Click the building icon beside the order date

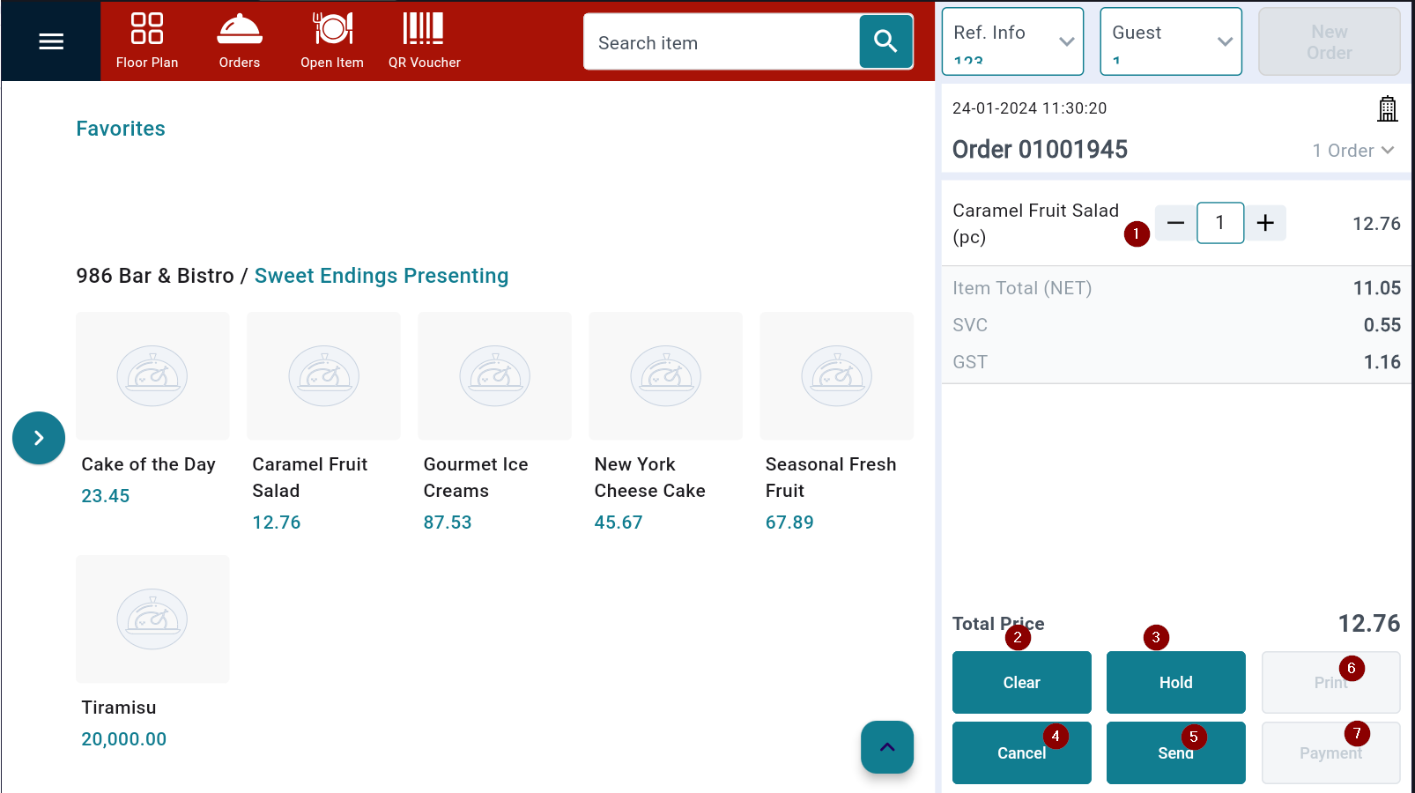click(1387, 108)
